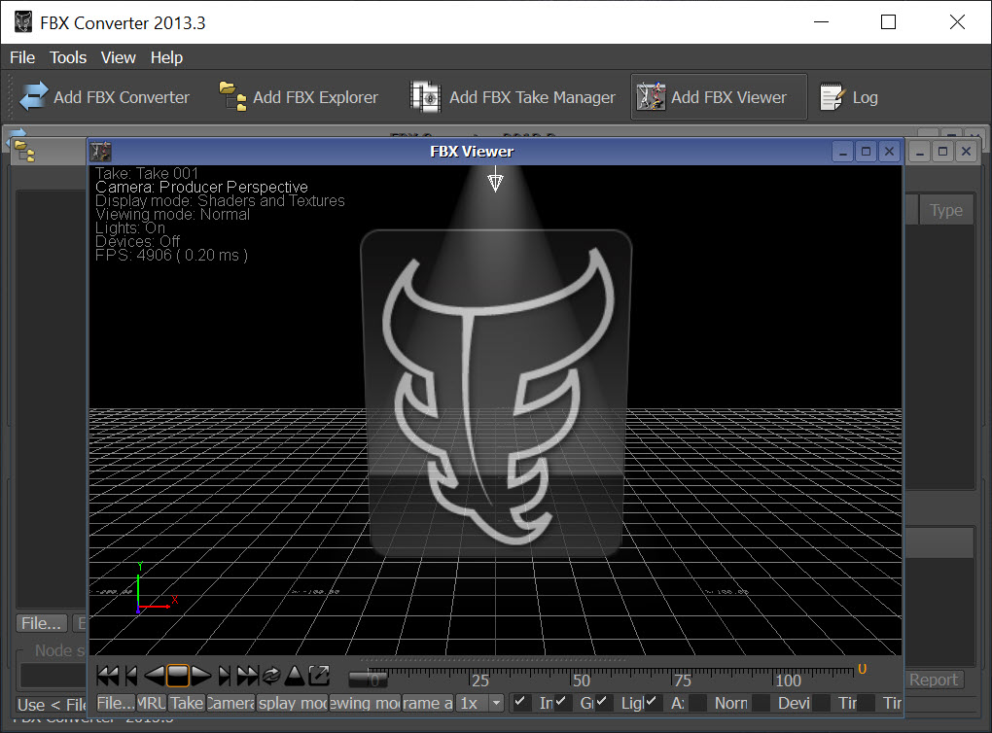The image size is (992, 733).
Task: Click frame 50 on the timeline ruler
Action: click(581, 681)
